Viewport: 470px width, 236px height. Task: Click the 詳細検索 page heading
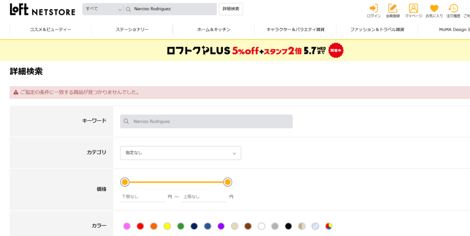[x=26, y=72]
